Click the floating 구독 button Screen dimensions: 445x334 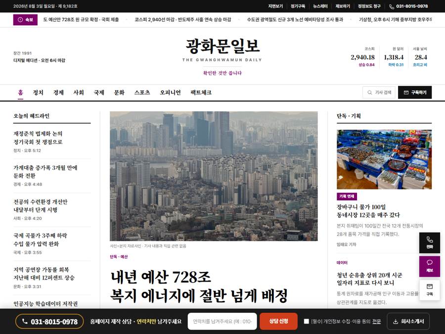click(429, 290)
